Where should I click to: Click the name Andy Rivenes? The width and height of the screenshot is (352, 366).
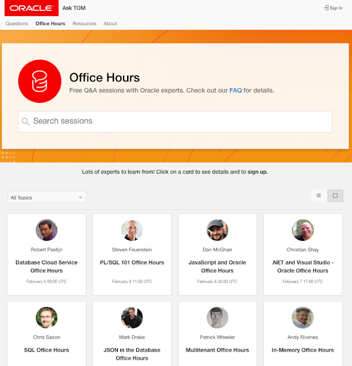click(x=303, y=337)
